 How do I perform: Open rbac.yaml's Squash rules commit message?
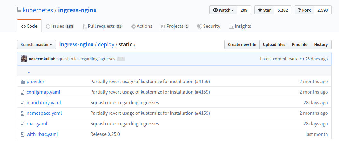[125, 124]
